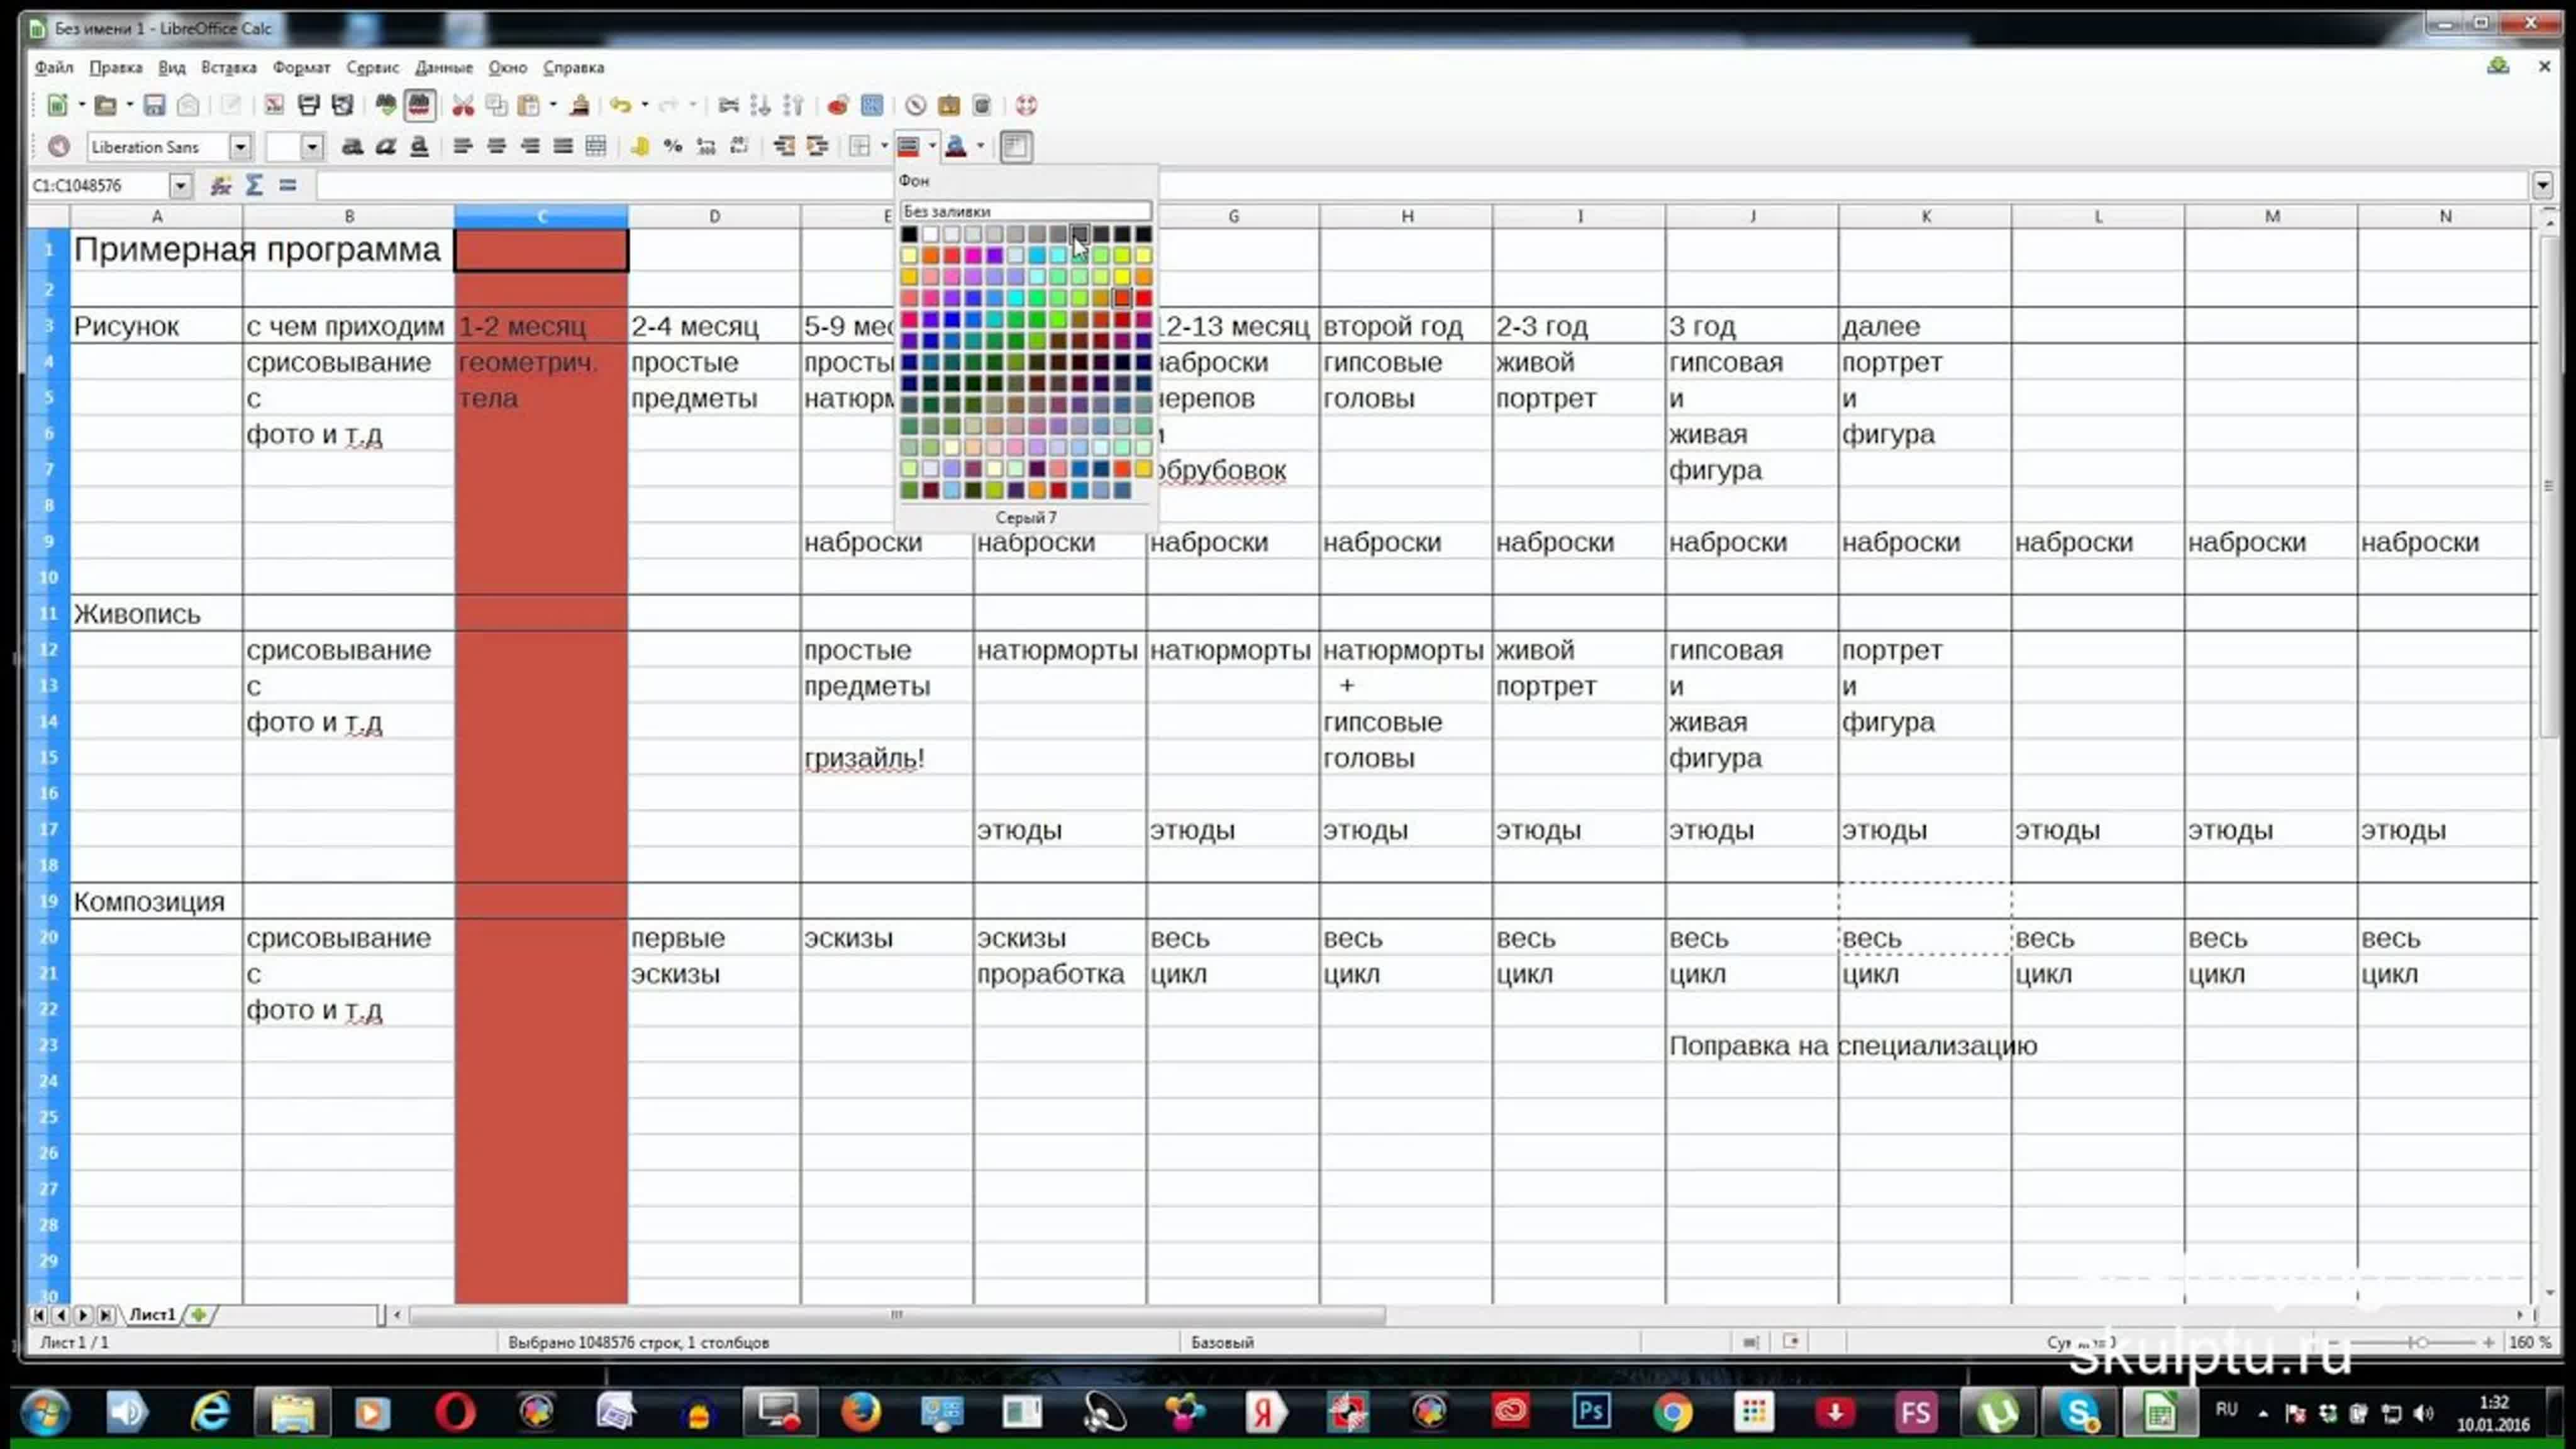
Task: Click cell D3 with 2-4 месяц
Action: pos(714,326)
